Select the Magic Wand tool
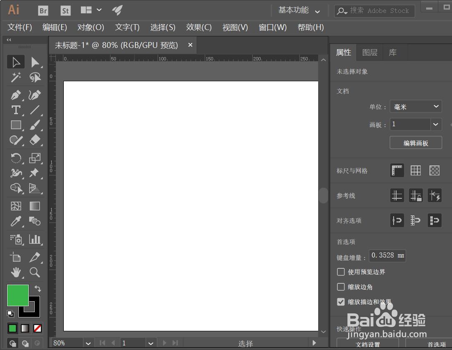Viewport: 452px width, 350px height. 16,77
